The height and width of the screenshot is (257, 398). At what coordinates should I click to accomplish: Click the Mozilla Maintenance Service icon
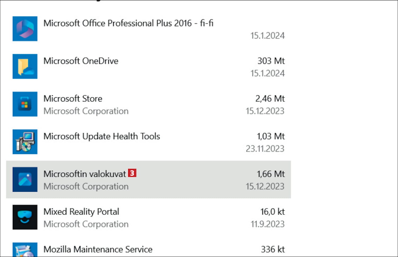(x=25, y=250)
